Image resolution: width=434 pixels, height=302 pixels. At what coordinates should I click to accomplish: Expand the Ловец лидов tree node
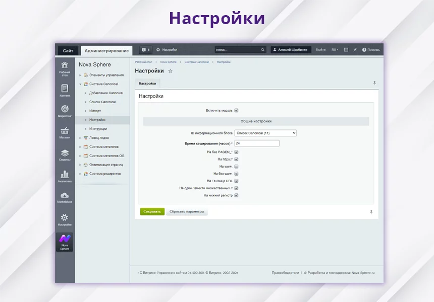click(x=80, y=138)
